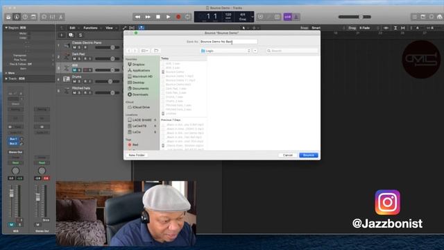
Task: Click the Stop transport button
Action: 158,17
